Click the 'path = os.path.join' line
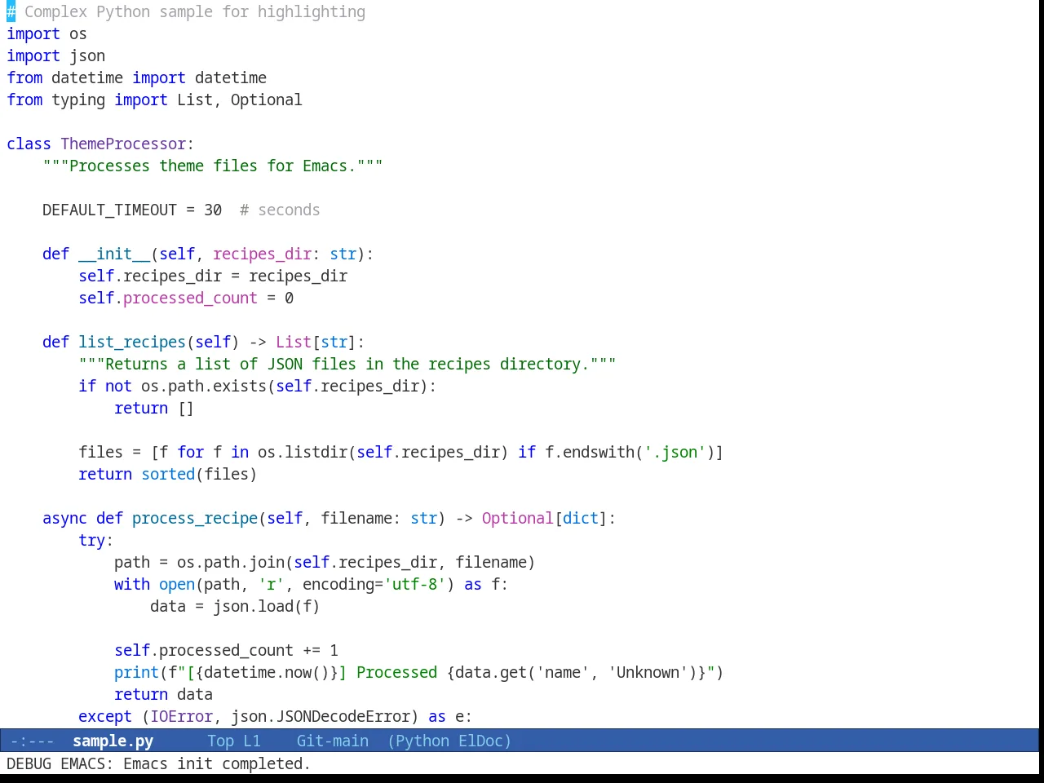The height and width of the screenshot is (783, 1044). [x=325, y=563]
